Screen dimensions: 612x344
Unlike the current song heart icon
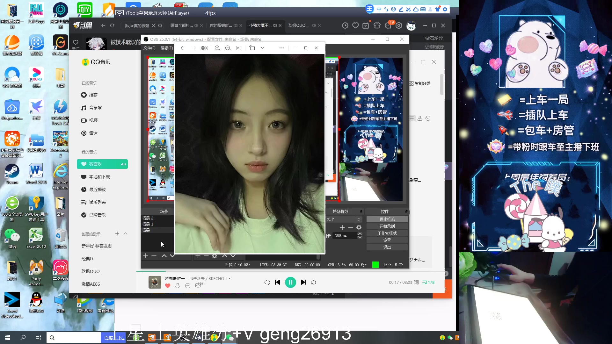click(x=168, y=286)
